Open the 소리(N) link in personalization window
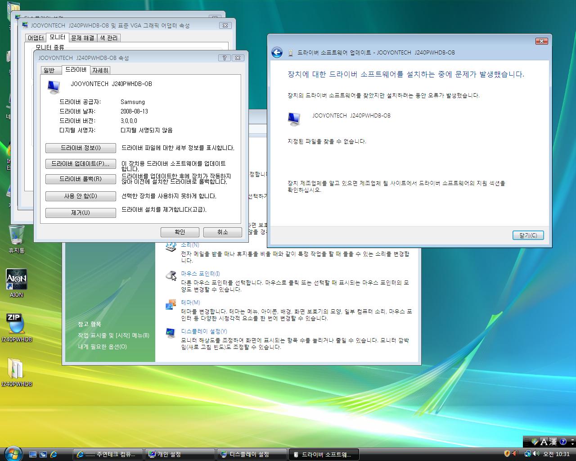This screenshot has width=576, height=461. click(190, 245)
